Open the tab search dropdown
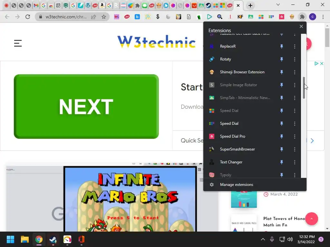This screenshot has width=330, height=247. (278, 5)
